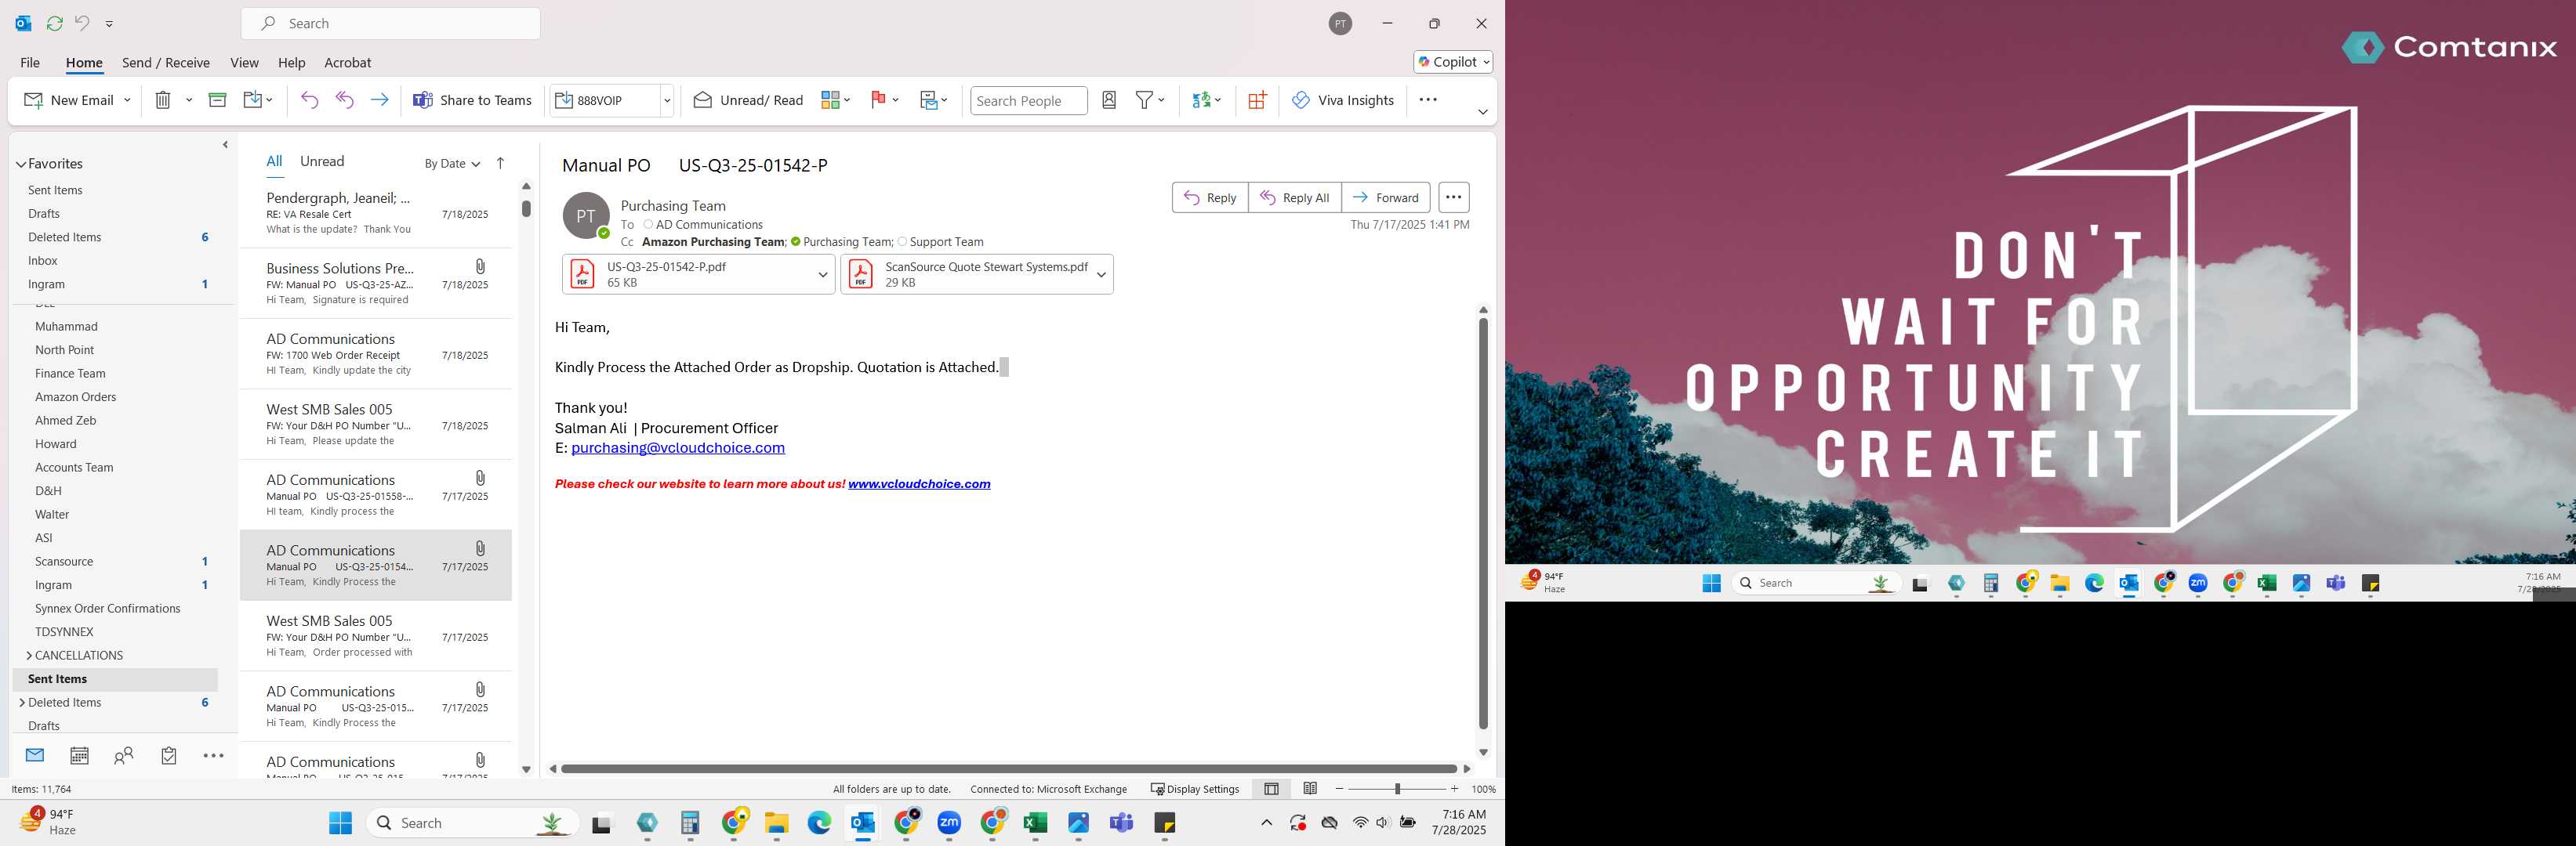Toggle Unread/Read status of message
Viewport: 2576px width, 846px height.
point(749,100)
